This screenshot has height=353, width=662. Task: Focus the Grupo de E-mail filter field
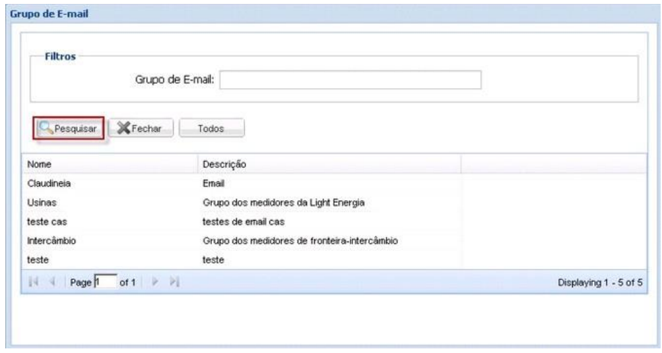(x=350, y=80)
